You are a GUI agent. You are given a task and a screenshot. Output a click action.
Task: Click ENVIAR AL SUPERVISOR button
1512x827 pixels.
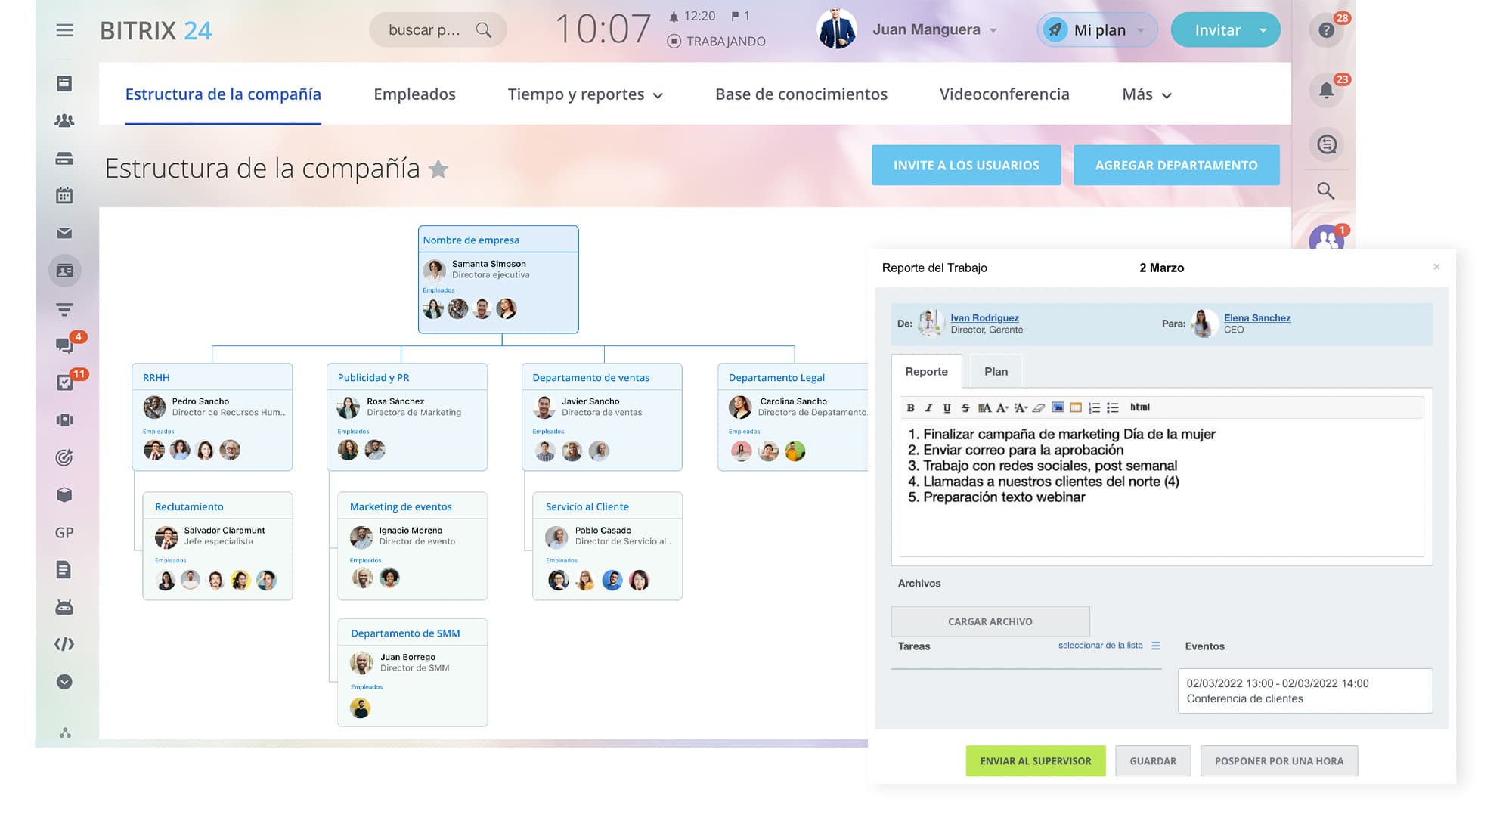pos(1035,760)
